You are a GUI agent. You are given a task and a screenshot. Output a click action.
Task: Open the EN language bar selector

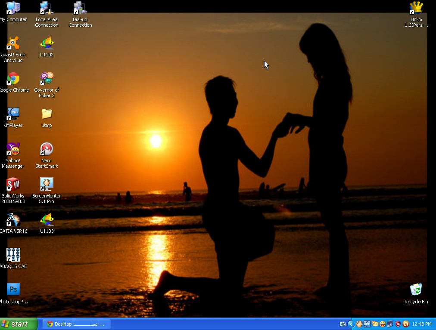343,324
